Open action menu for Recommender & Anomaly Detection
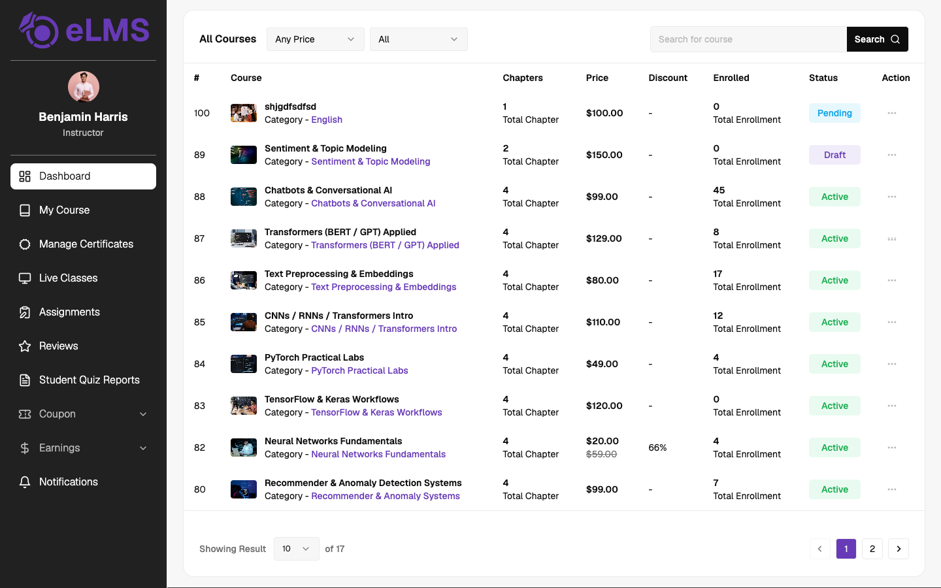 click(892, 489)
